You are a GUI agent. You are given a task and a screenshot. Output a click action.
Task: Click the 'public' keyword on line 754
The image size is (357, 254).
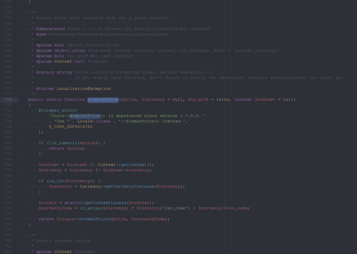pyautogui.click(x=36, y=100)
